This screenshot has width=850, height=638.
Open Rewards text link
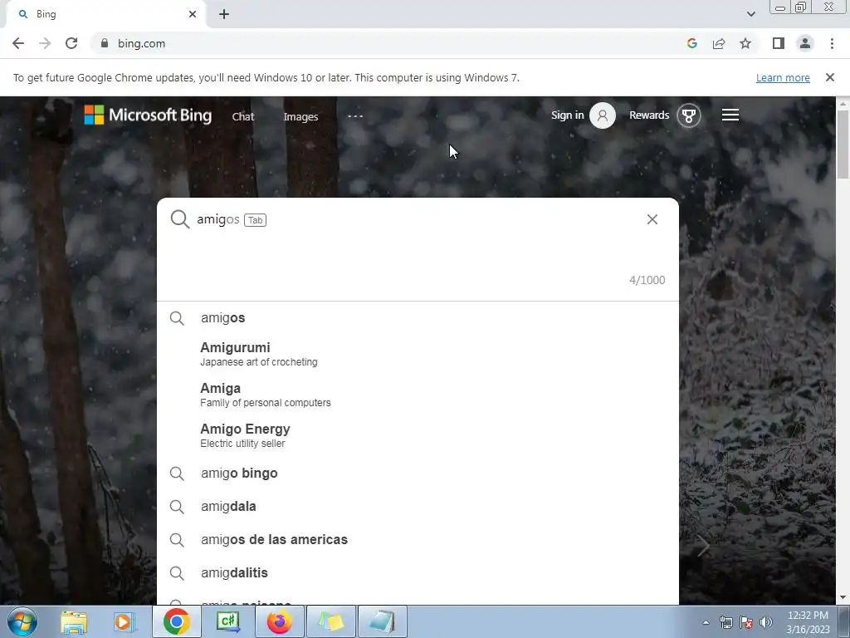649,115
